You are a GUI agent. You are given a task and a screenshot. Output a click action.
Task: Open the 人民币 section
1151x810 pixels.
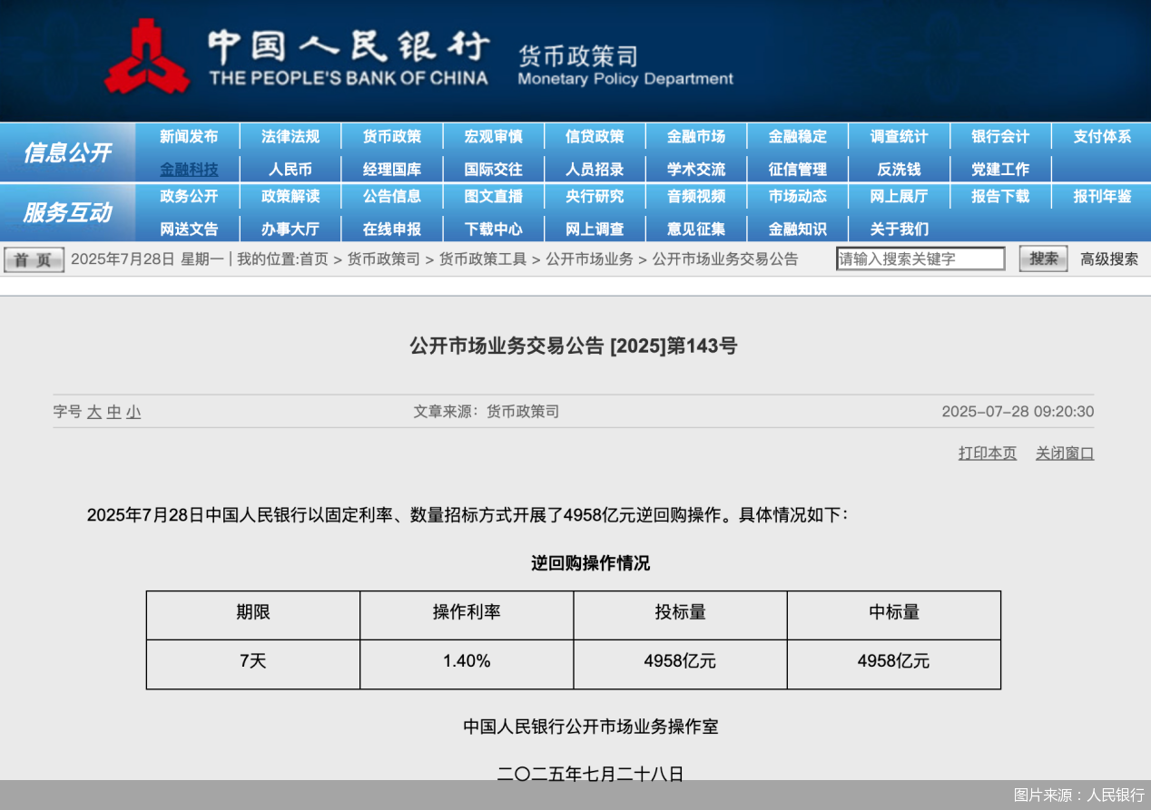[290, 170]
